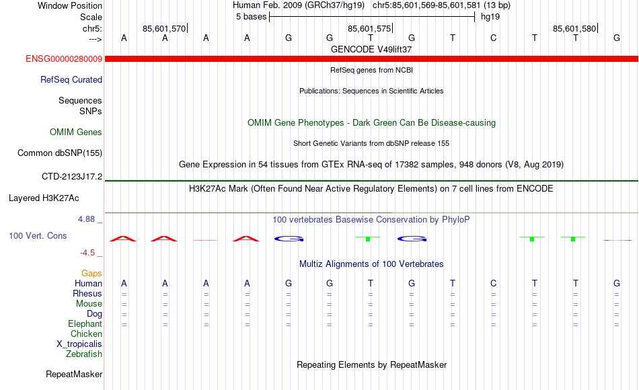
Task: Click the chr5:85,601,569-85,601,581 (13 bp) position text
Action: click(x=441, y=5)
